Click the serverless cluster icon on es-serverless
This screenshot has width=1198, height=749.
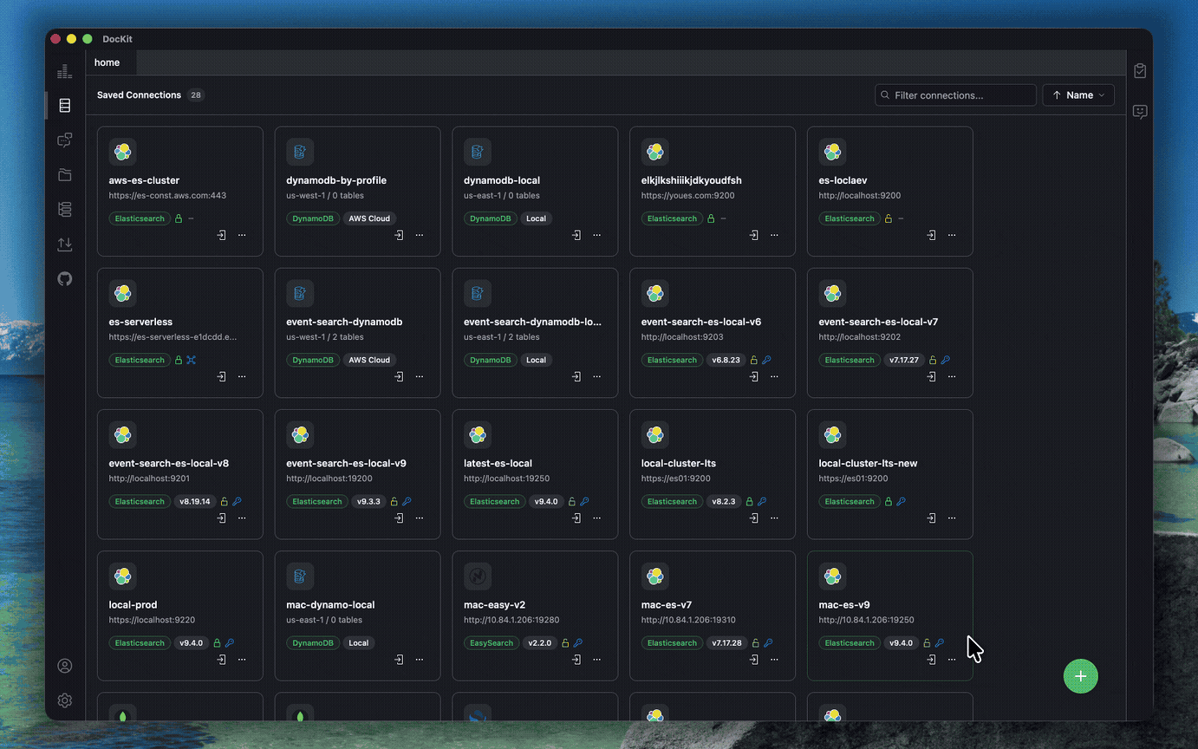tap(192, 360)
